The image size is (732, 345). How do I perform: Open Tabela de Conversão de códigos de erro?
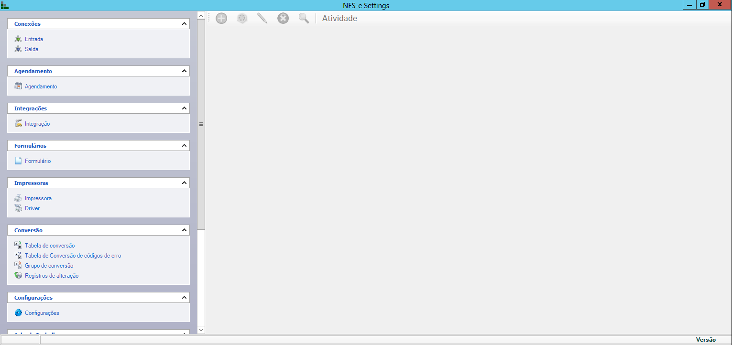click(x=73, y=256)
